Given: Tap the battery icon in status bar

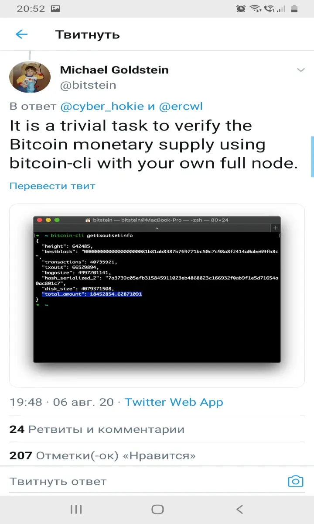Looking at the screenshot, I should pyautogui.click(x=294, y=8).
